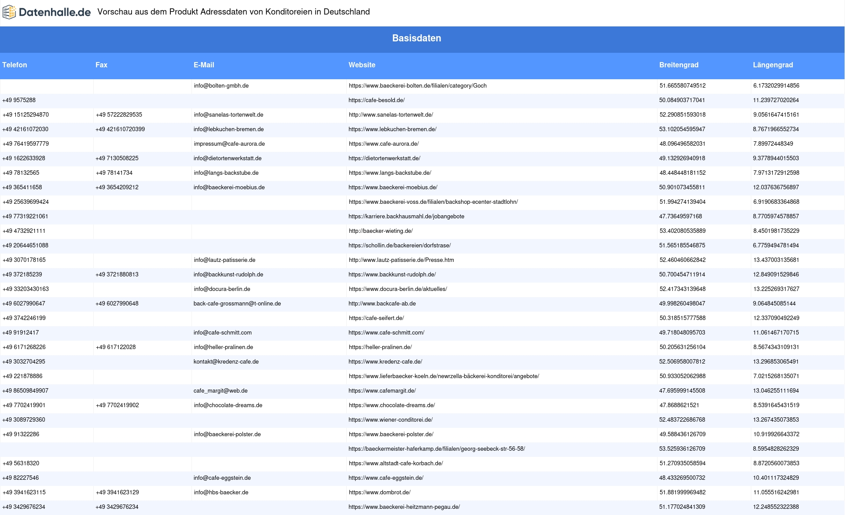Click the Breitengrad column header

pos(679,65)
